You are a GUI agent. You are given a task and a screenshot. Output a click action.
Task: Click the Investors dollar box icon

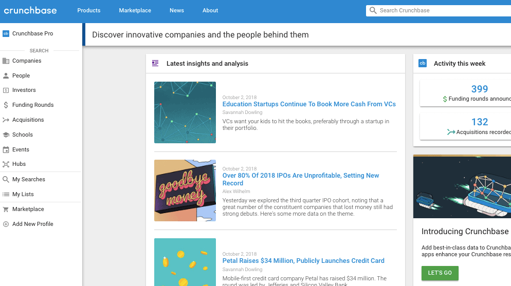tap(6, 90)
